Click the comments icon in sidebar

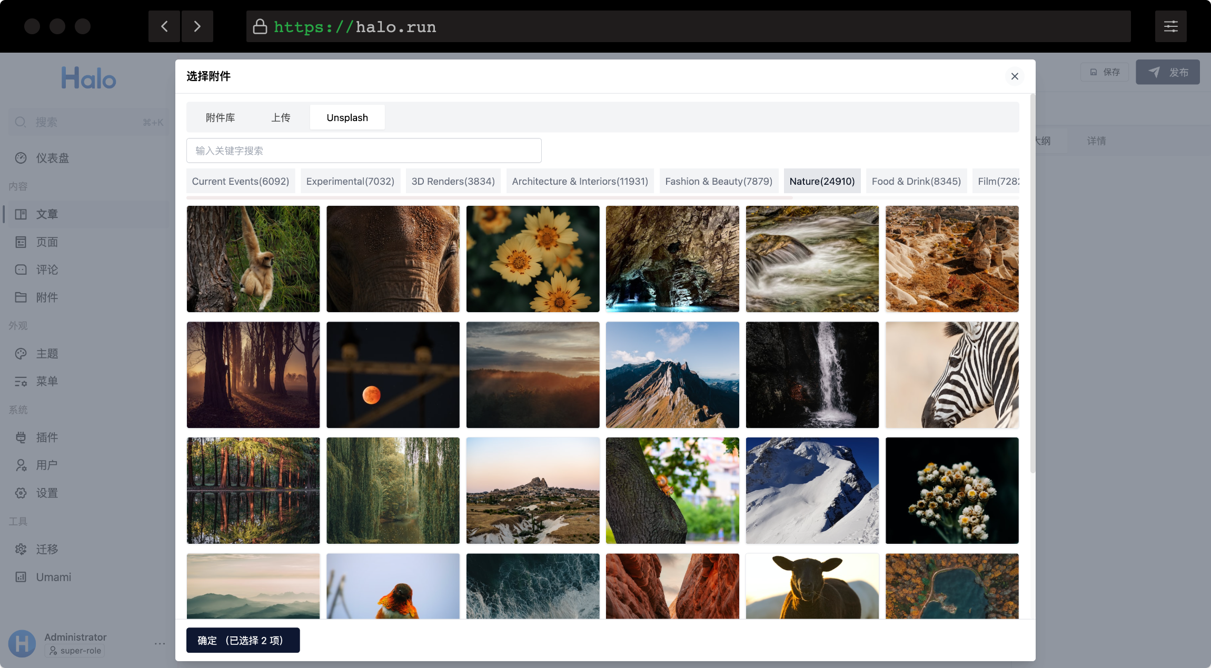(x=21, y=270)
